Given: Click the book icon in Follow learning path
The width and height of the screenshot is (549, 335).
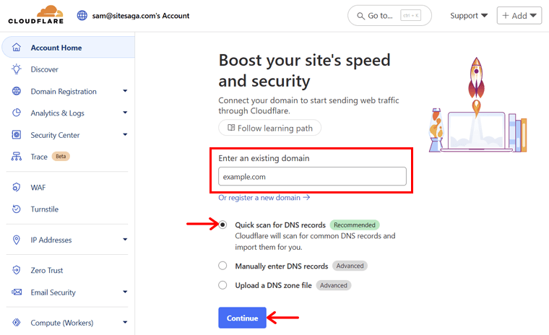Looking at the screenshot, I should click(231, 128).
